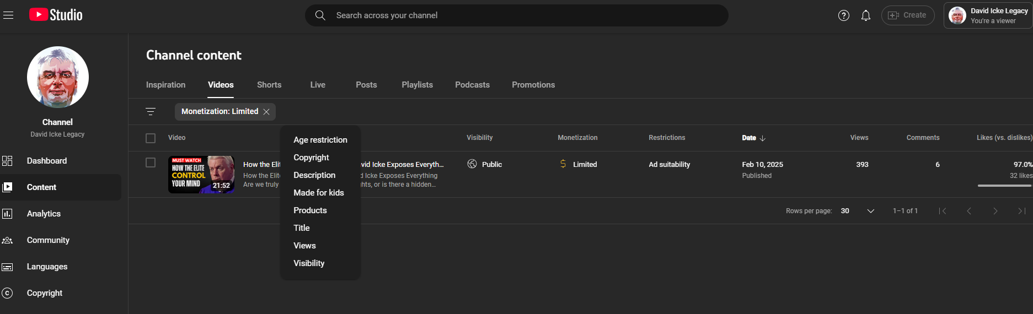The width and height of the screenshot is (1033, 314).
Task: Open the notifications bell
Action: [x=866, y=15]
